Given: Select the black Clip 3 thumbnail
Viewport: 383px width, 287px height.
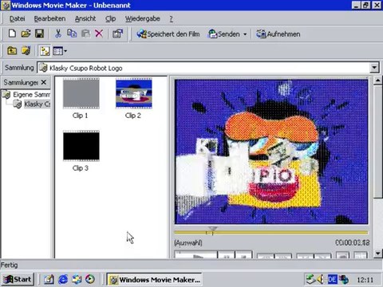Looking at the screenshot, I should pyautogui.click(x=81, y=146).
